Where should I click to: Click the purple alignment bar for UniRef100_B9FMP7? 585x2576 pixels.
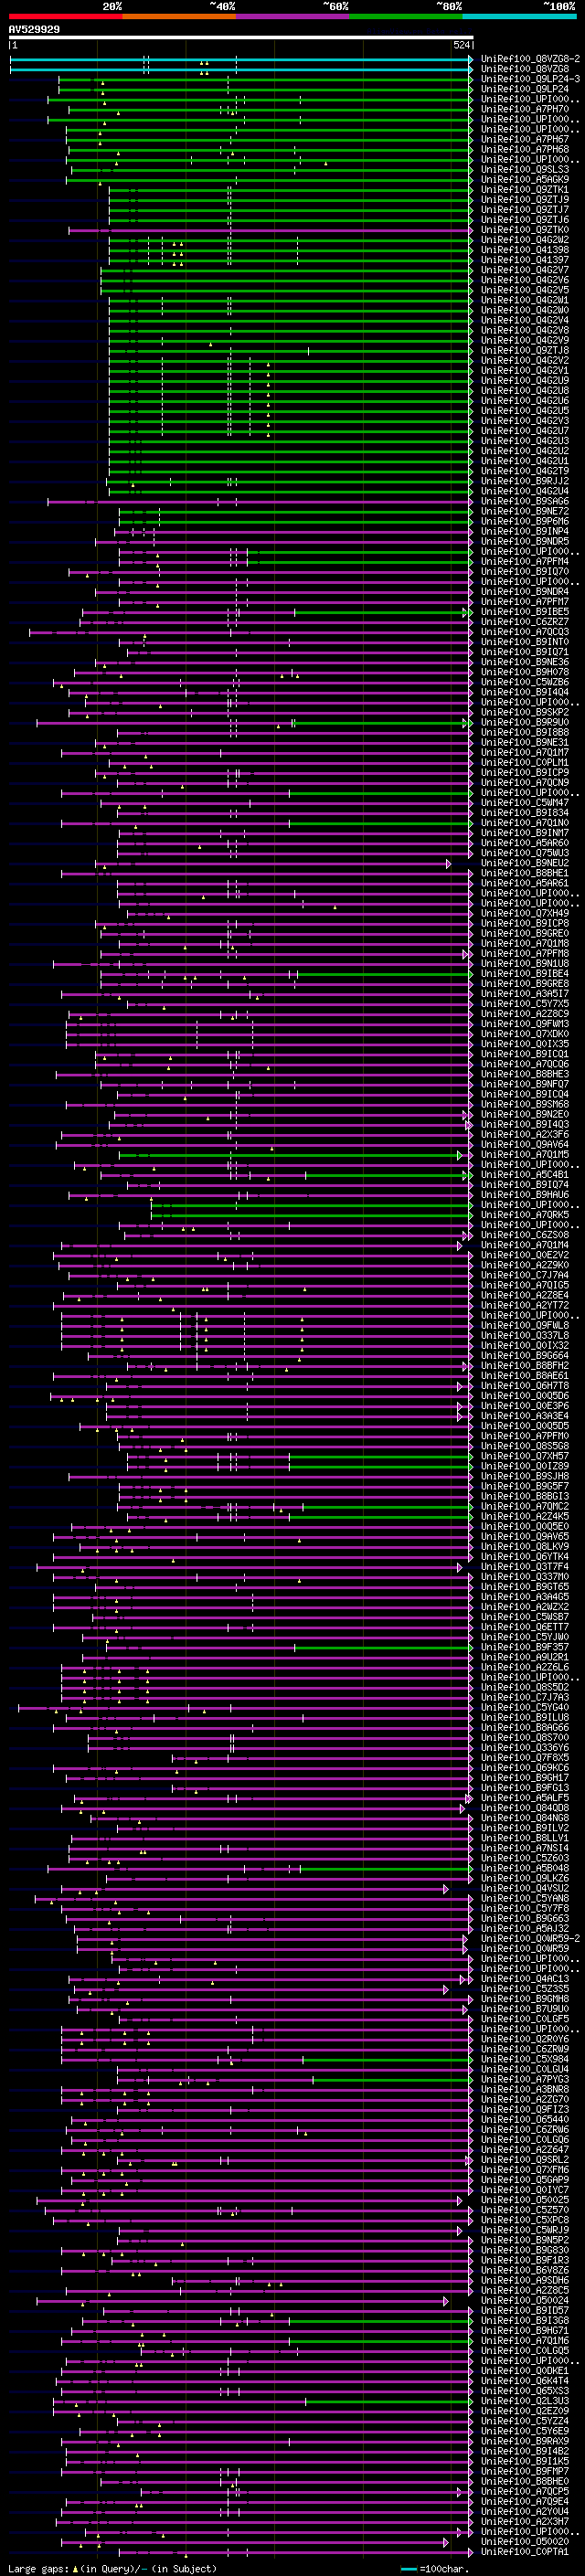point(265,2472)
